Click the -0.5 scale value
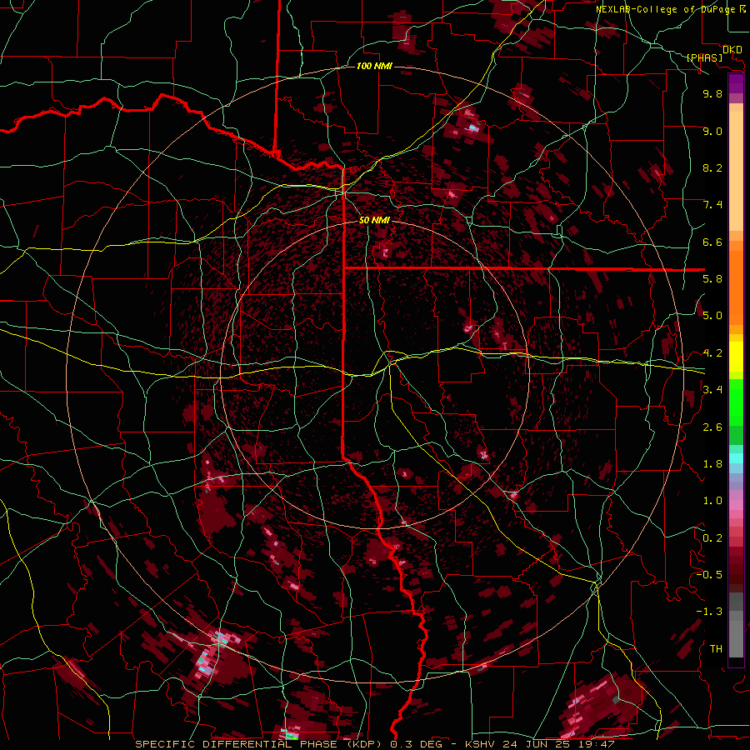This screenshot has height=750, width=750. point(709,574)
